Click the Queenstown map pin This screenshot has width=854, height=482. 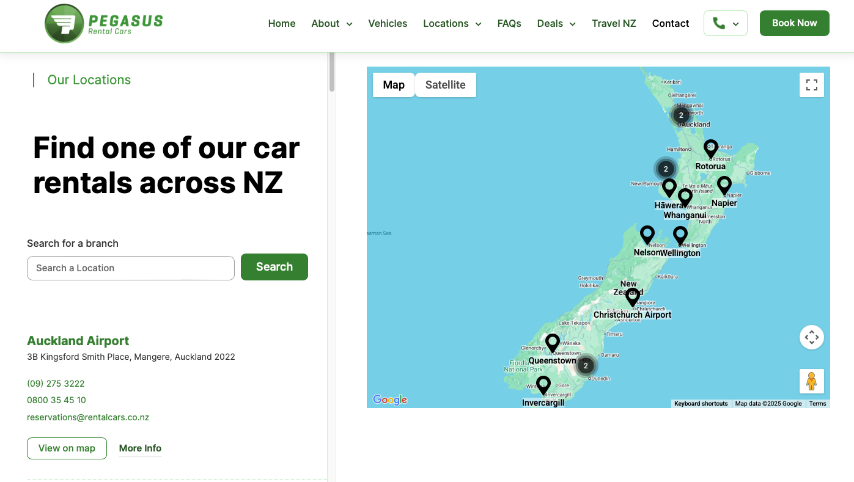553,343
